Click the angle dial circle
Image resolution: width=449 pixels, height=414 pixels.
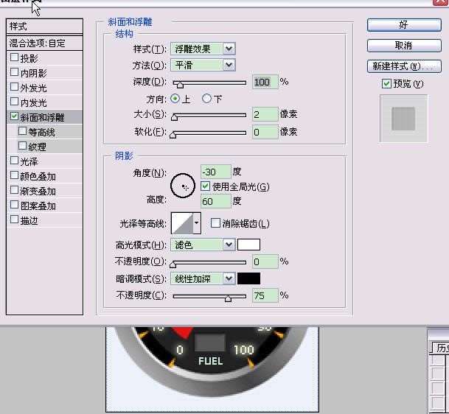coord(182,186)
